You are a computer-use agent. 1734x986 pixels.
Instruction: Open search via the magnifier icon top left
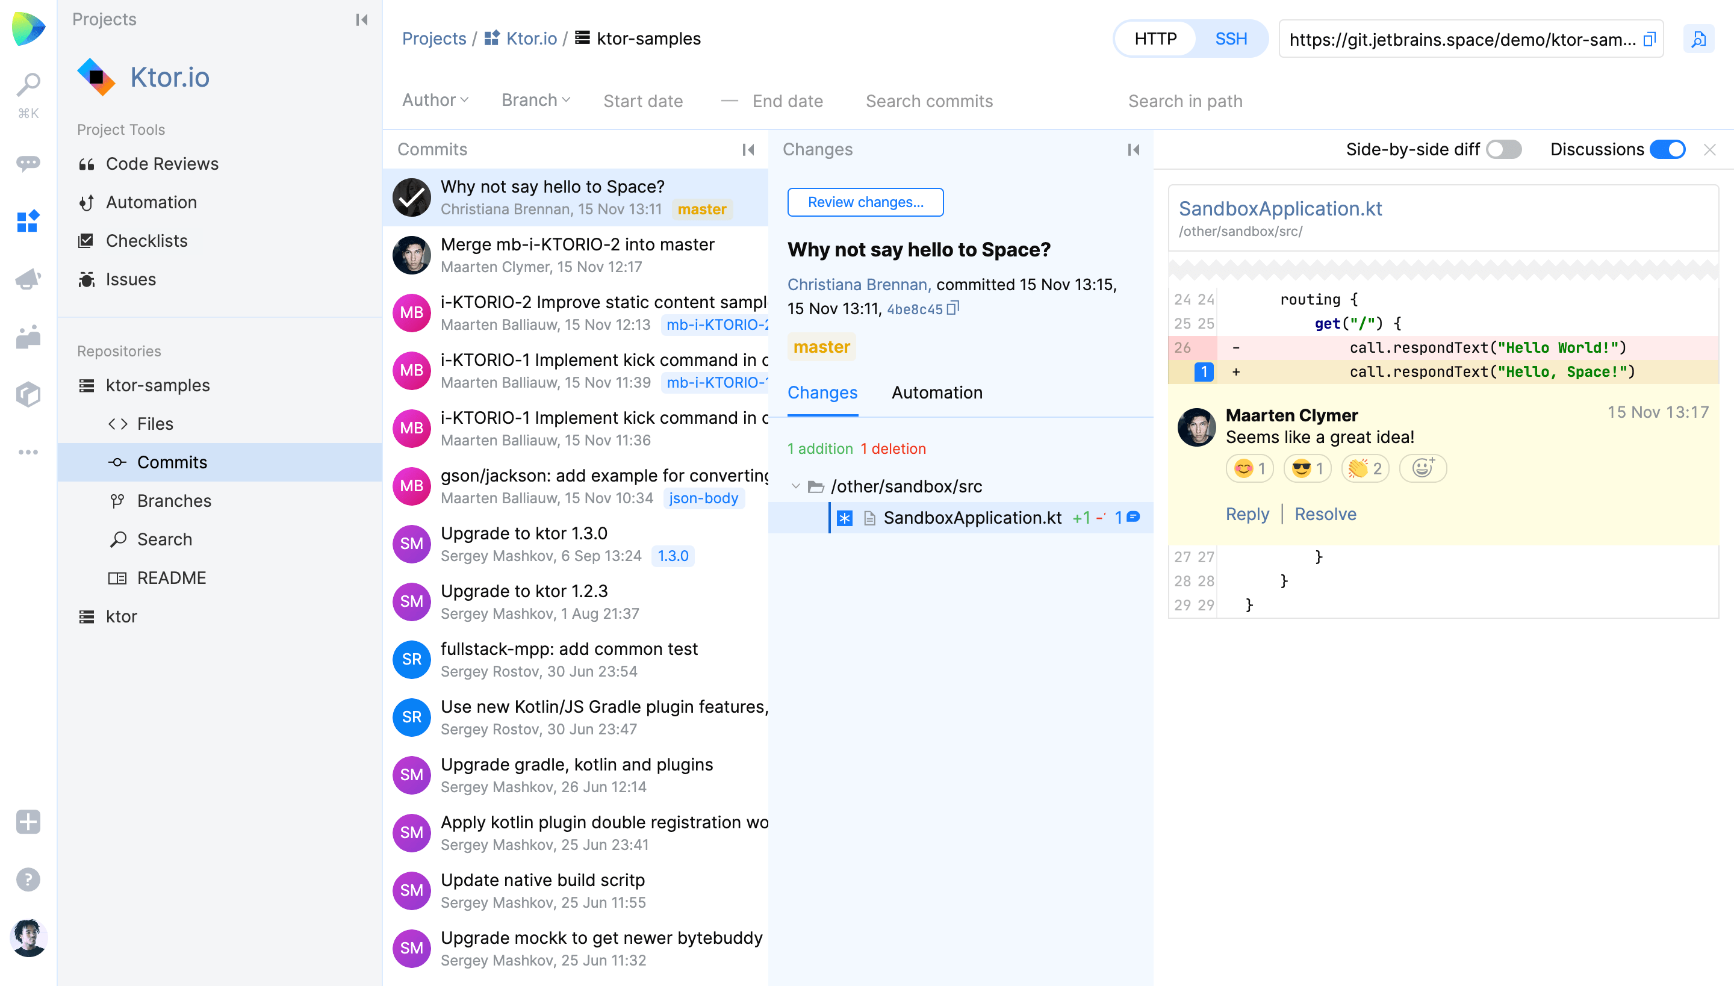pyautogui.click(x=28, y=86)
